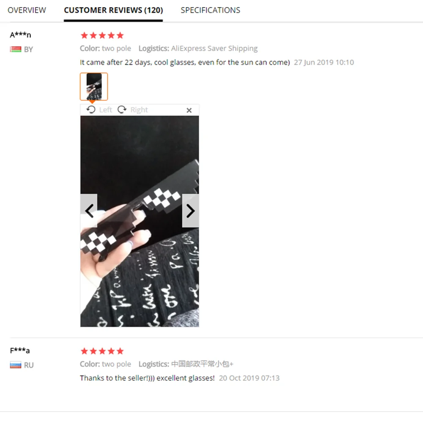This screenshot has height=423, width=423.
Task: Click A***n's five-star rating
Action: [102, 36]
